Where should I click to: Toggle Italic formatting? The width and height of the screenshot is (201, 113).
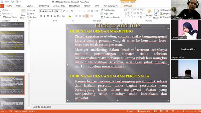pos(45,16)
